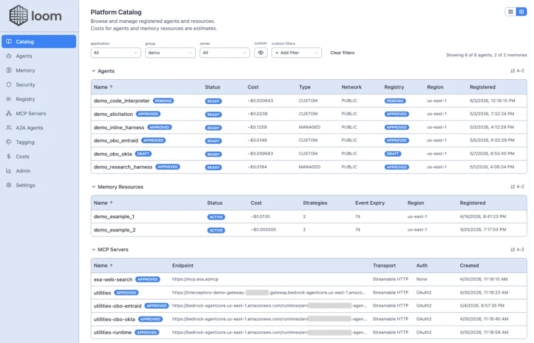Viewport: 534px width, 343px height.
Task: Open the Costs dollar icon
Action: (x=9, y=156)
